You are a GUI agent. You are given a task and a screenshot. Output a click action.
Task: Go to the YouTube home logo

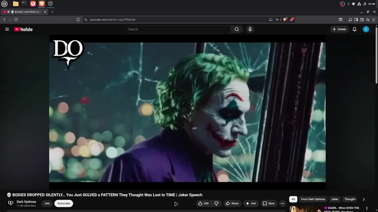23,29
